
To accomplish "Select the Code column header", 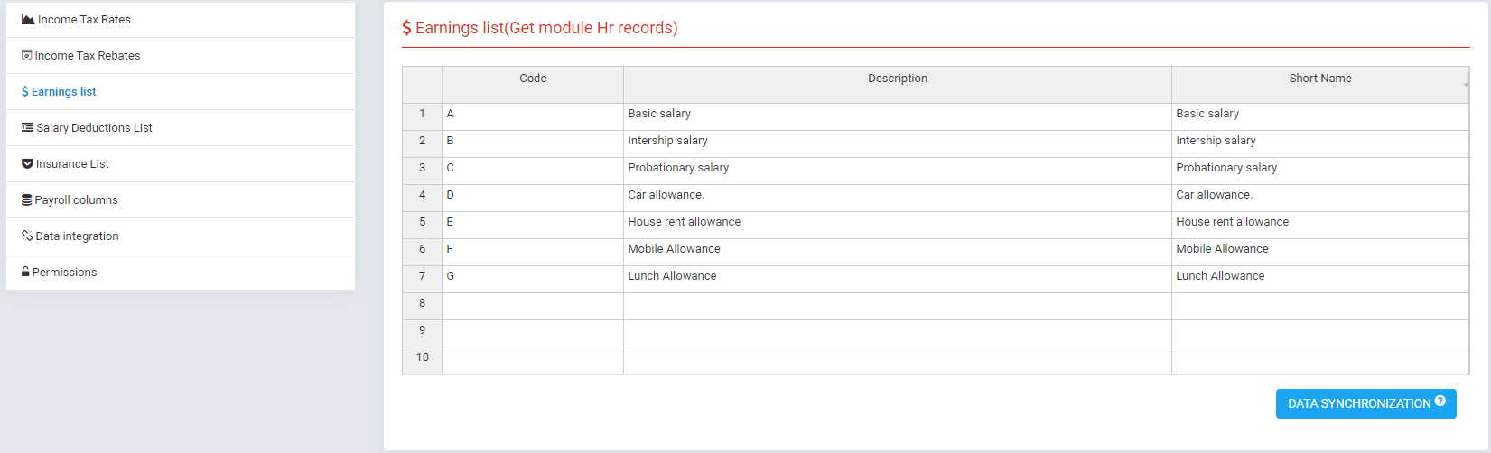I will click(x=533, y=79).
